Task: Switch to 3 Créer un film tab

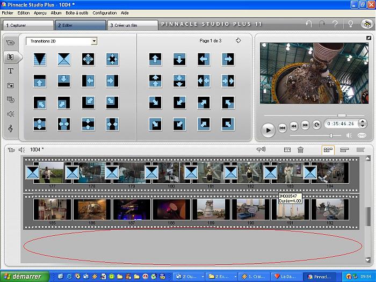Action: pos(133,25)
